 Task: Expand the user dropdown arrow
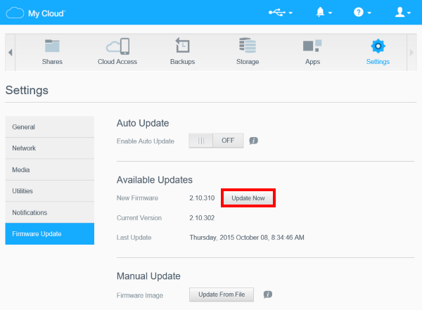[x=409, y=13]
